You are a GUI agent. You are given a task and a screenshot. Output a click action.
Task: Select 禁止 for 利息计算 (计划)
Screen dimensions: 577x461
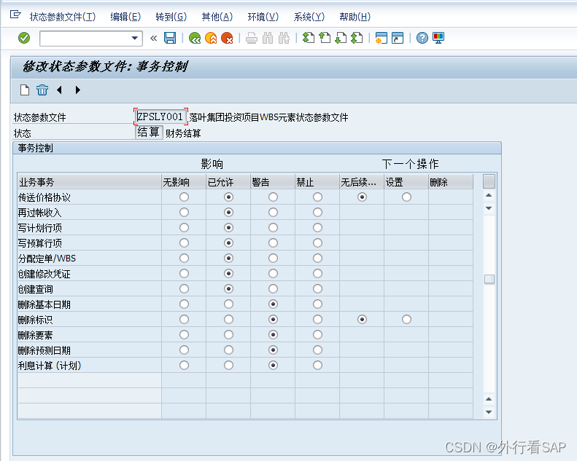(x=317, y=366)
